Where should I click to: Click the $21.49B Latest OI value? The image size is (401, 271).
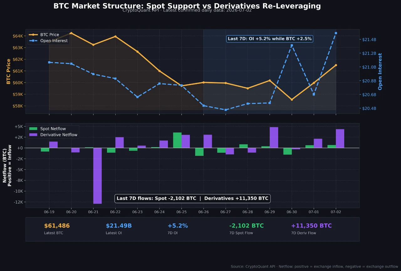click(x=119, y=226)
